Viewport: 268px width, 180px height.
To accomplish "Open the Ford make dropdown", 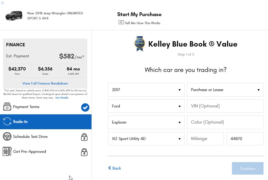I will tap(146, 106).
